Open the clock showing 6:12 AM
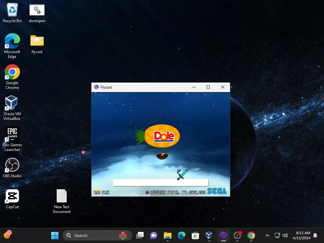324x243 pixels. tap(302, 235)
